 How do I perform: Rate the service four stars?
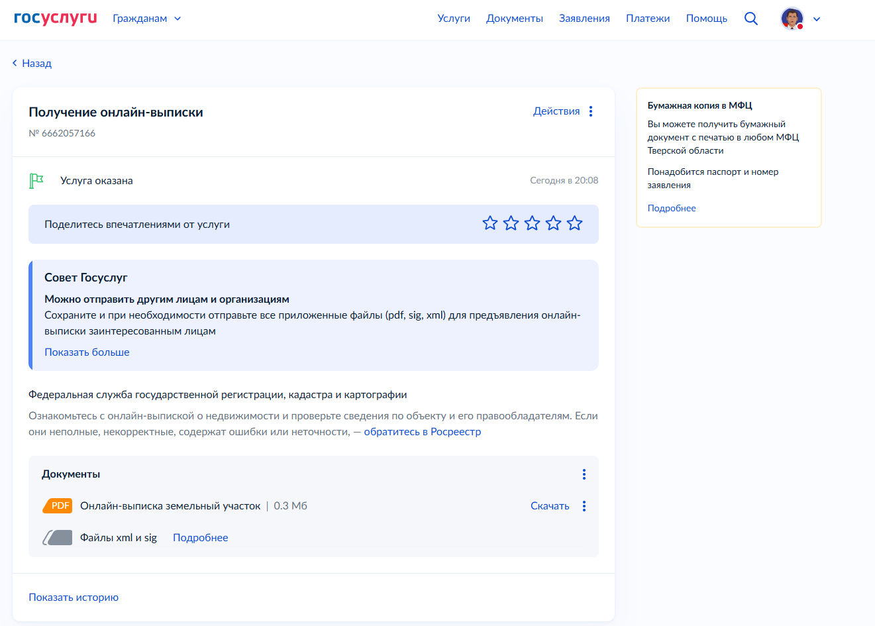tap(554, 223)
